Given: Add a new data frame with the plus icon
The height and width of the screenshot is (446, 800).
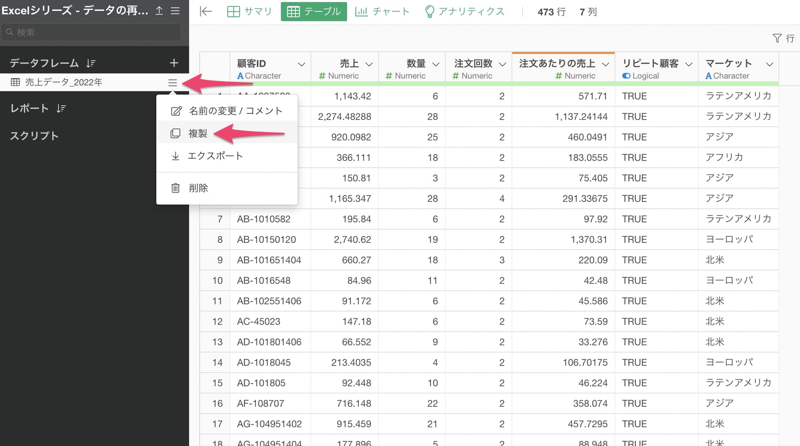Looking at the screenshot, I should pyautogui.click(x=174, y=63).
